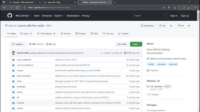Click the browser address bar URL
The height and width of the screenshot is (112, 200).
[x=49, y=7]
